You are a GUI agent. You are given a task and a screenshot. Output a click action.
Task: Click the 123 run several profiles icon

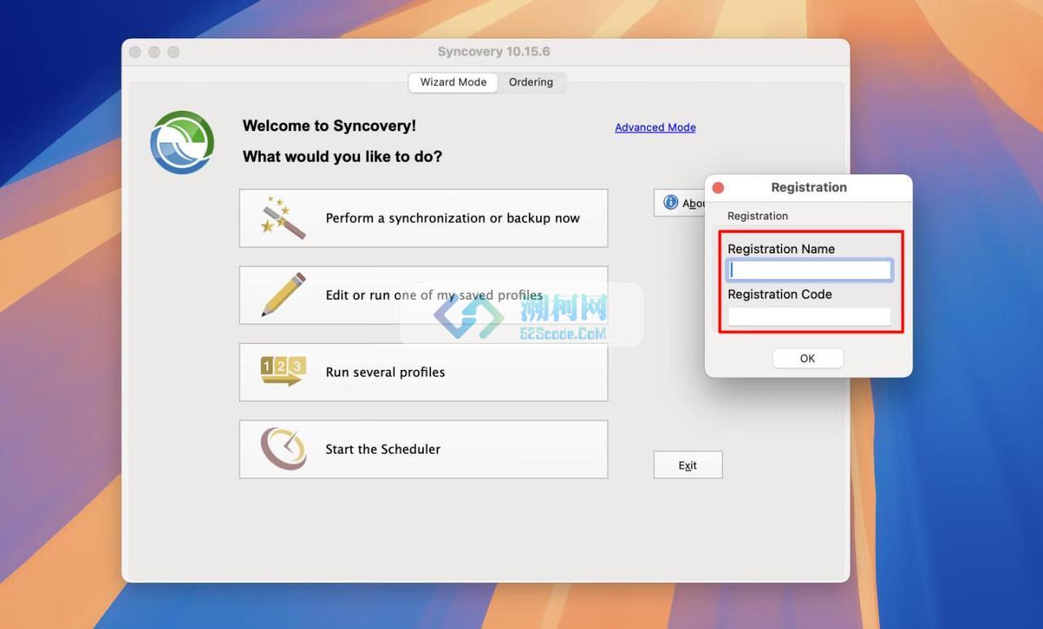pyautogui.click(x=283, y=371)
